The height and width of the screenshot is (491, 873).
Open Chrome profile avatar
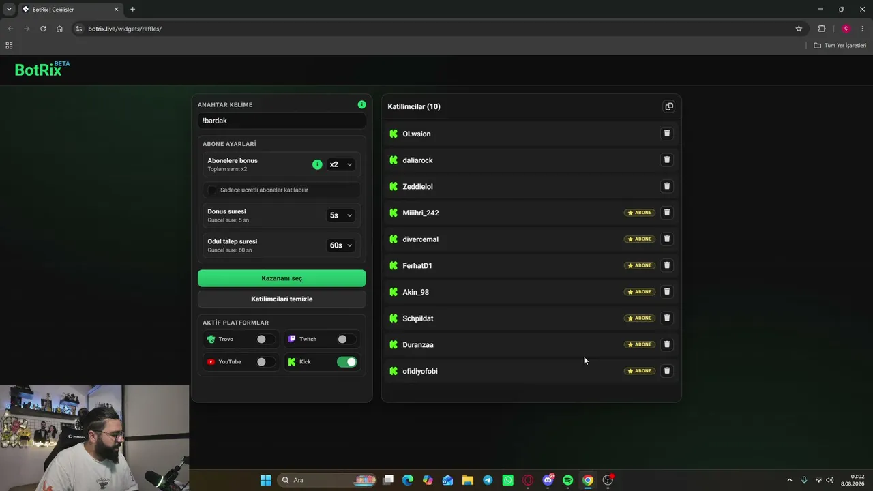846,29
